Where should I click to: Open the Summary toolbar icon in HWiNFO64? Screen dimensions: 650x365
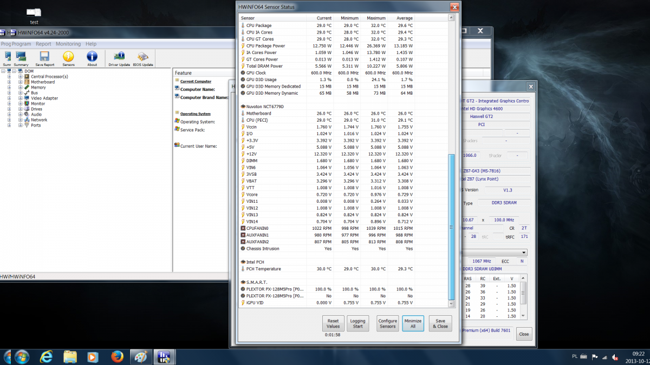(21, 58)
